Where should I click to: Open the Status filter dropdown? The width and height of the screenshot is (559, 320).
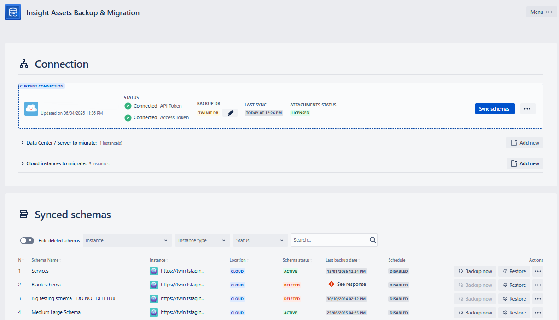261,240
